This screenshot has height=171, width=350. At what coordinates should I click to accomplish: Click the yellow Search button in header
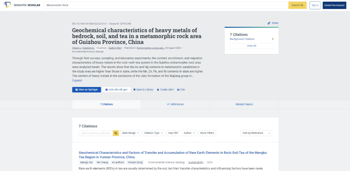pos(297,5)
